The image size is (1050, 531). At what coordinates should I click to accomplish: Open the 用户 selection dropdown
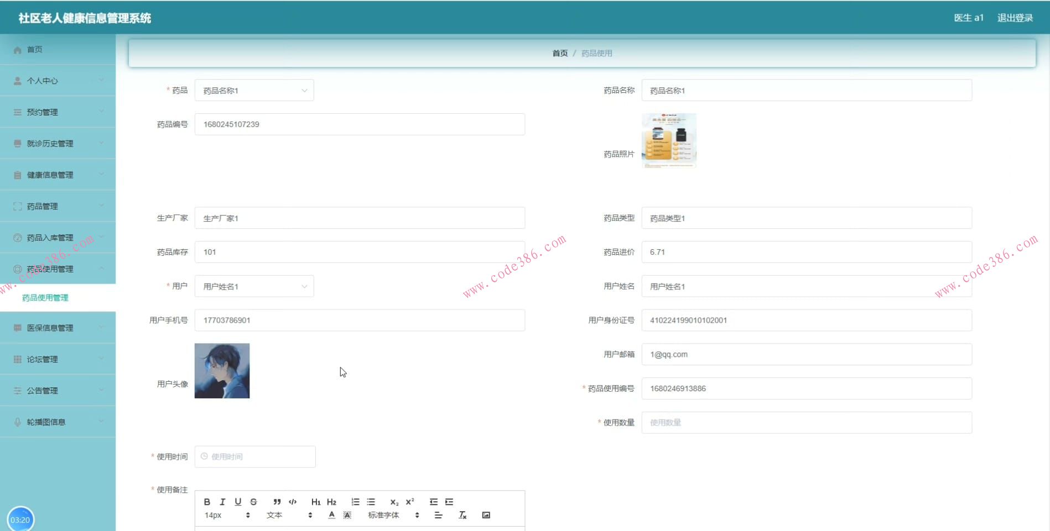click(254, 286)
